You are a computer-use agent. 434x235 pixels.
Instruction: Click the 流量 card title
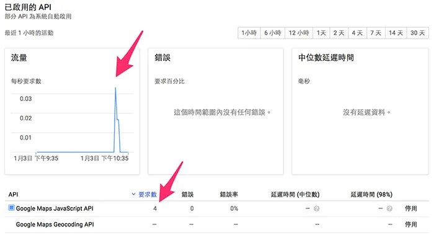[x=19, y=58]
